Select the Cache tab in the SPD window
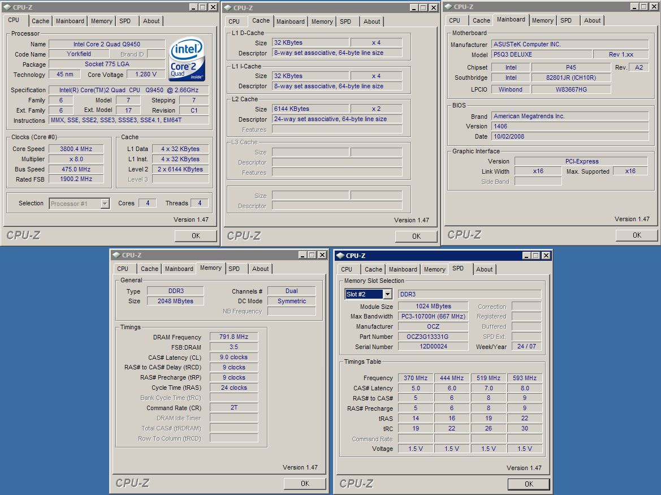The height and width of the screenshot is (495, 661). (x=374, y=269)
